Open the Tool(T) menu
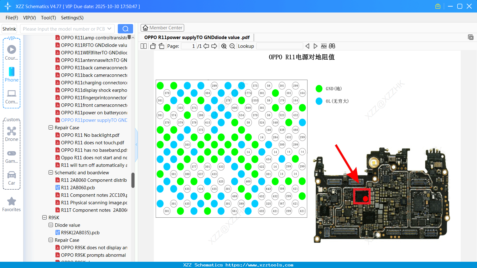The width and height of the screenshot is (477, 268). (x=48, y=18)
